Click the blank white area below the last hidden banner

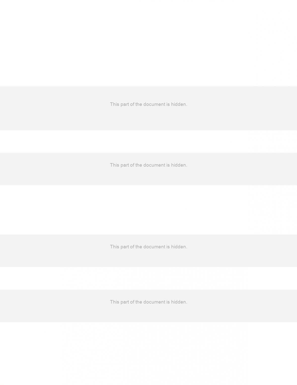click(148, 353)
